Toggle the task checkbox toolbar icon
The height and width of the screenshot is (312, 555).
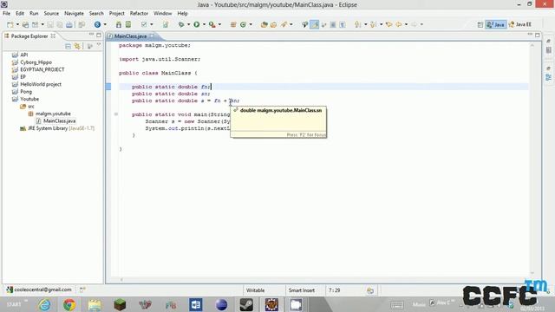pyautogui.click(x=144, y=24)
